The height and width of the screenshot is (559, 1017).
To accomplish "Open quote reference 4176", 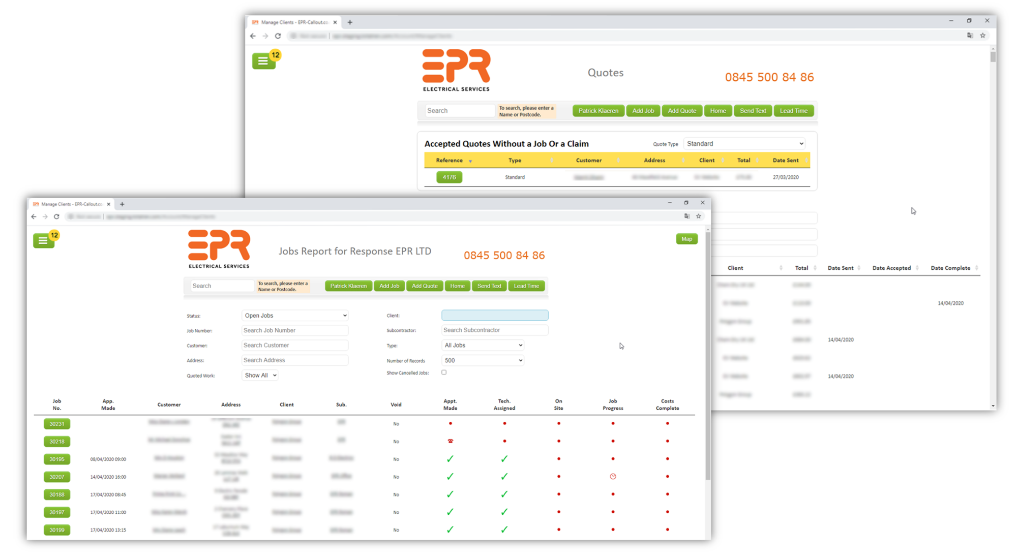I will (x=449, y=177).
